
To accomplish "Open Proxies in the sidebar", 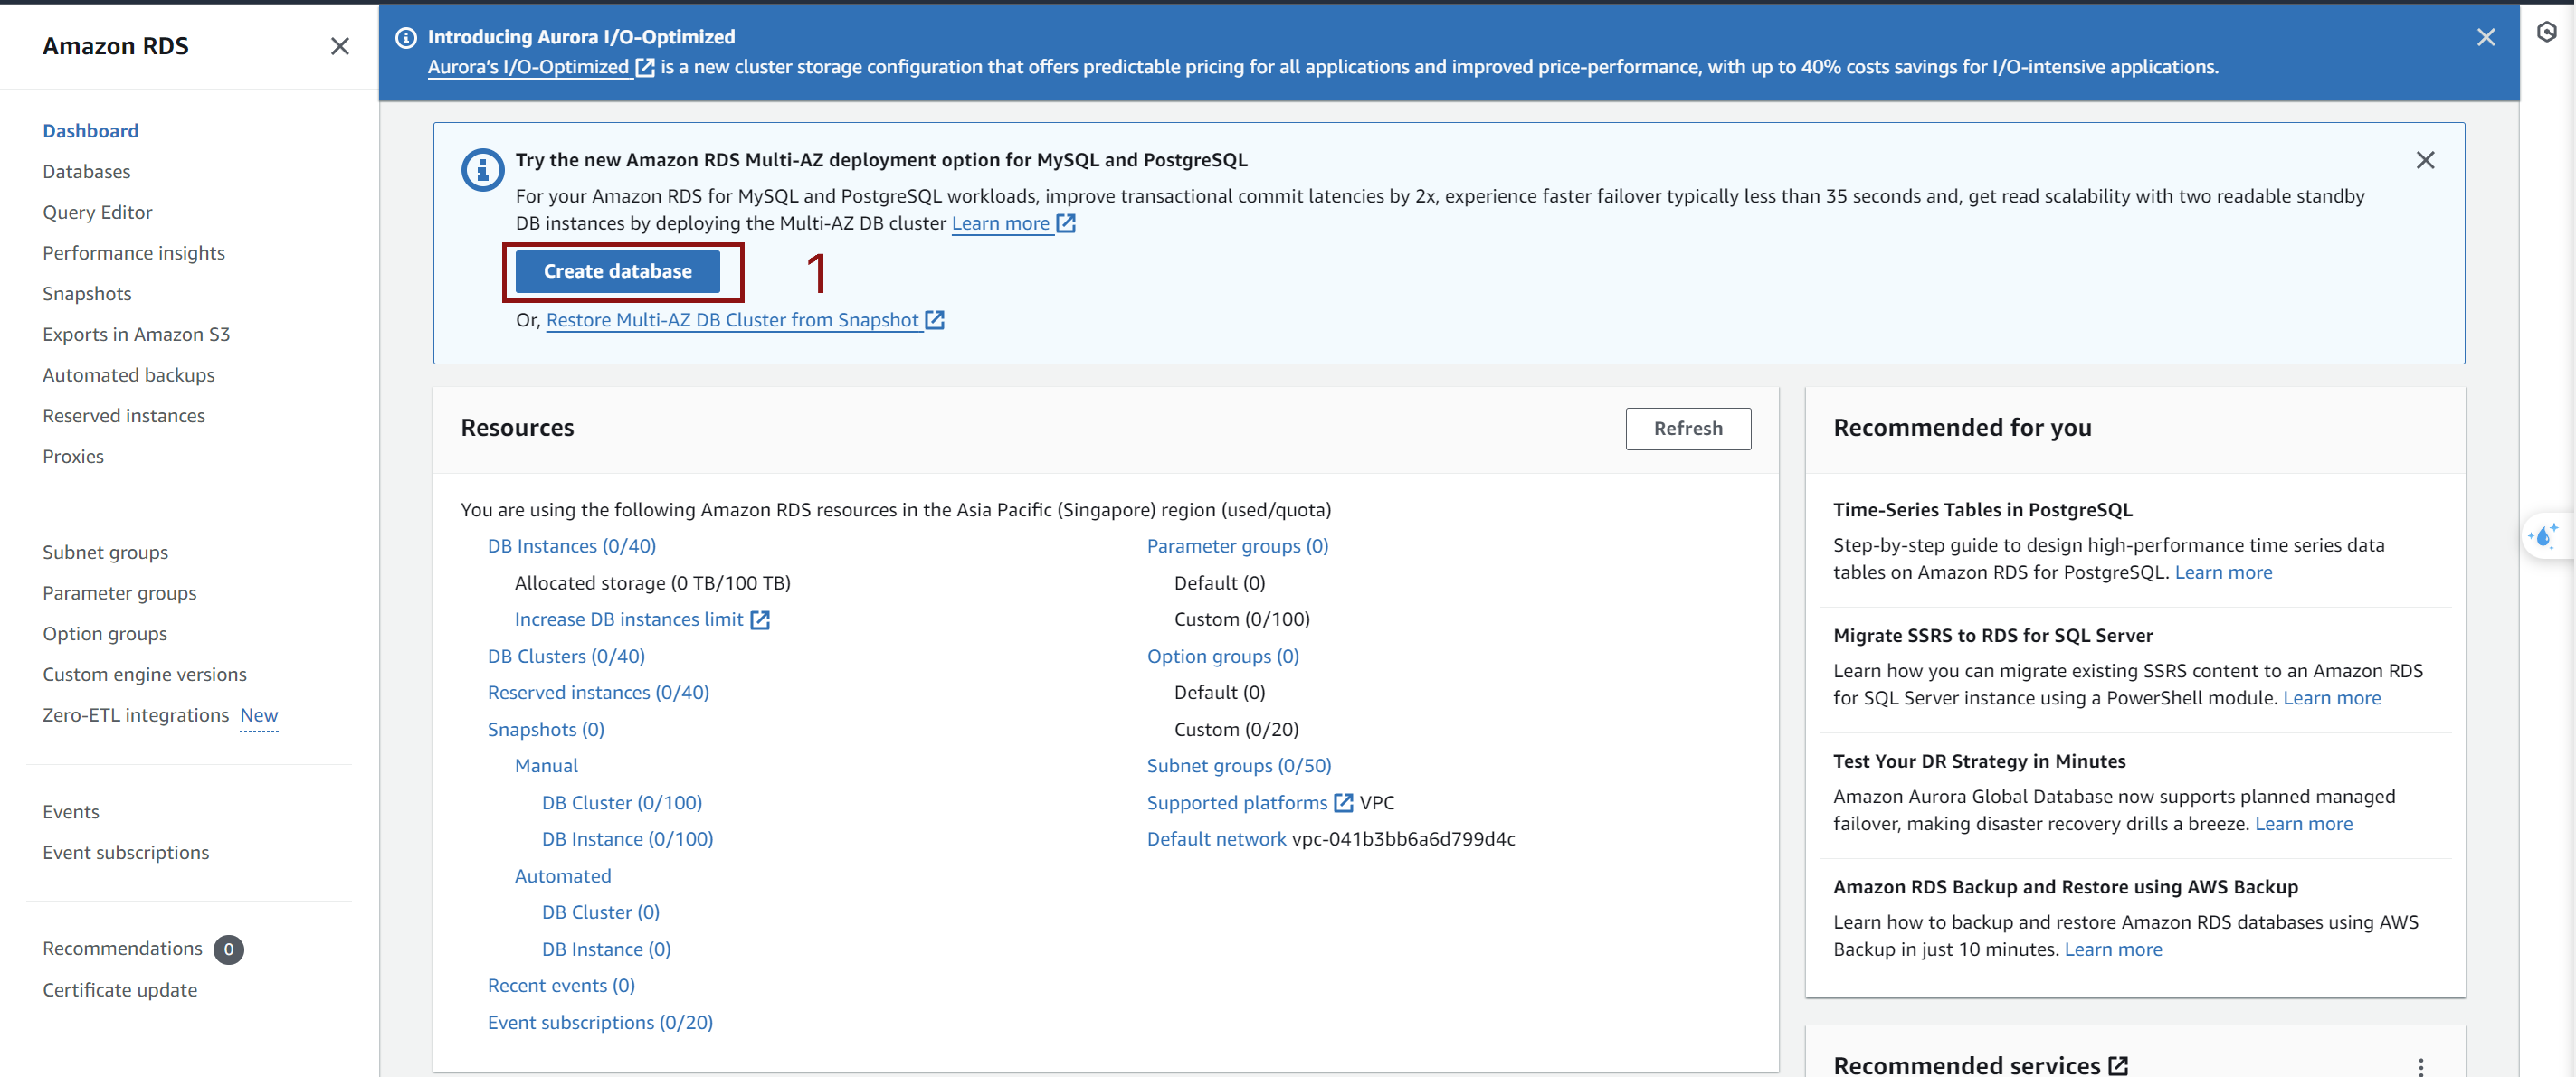I will click(73, 457).
